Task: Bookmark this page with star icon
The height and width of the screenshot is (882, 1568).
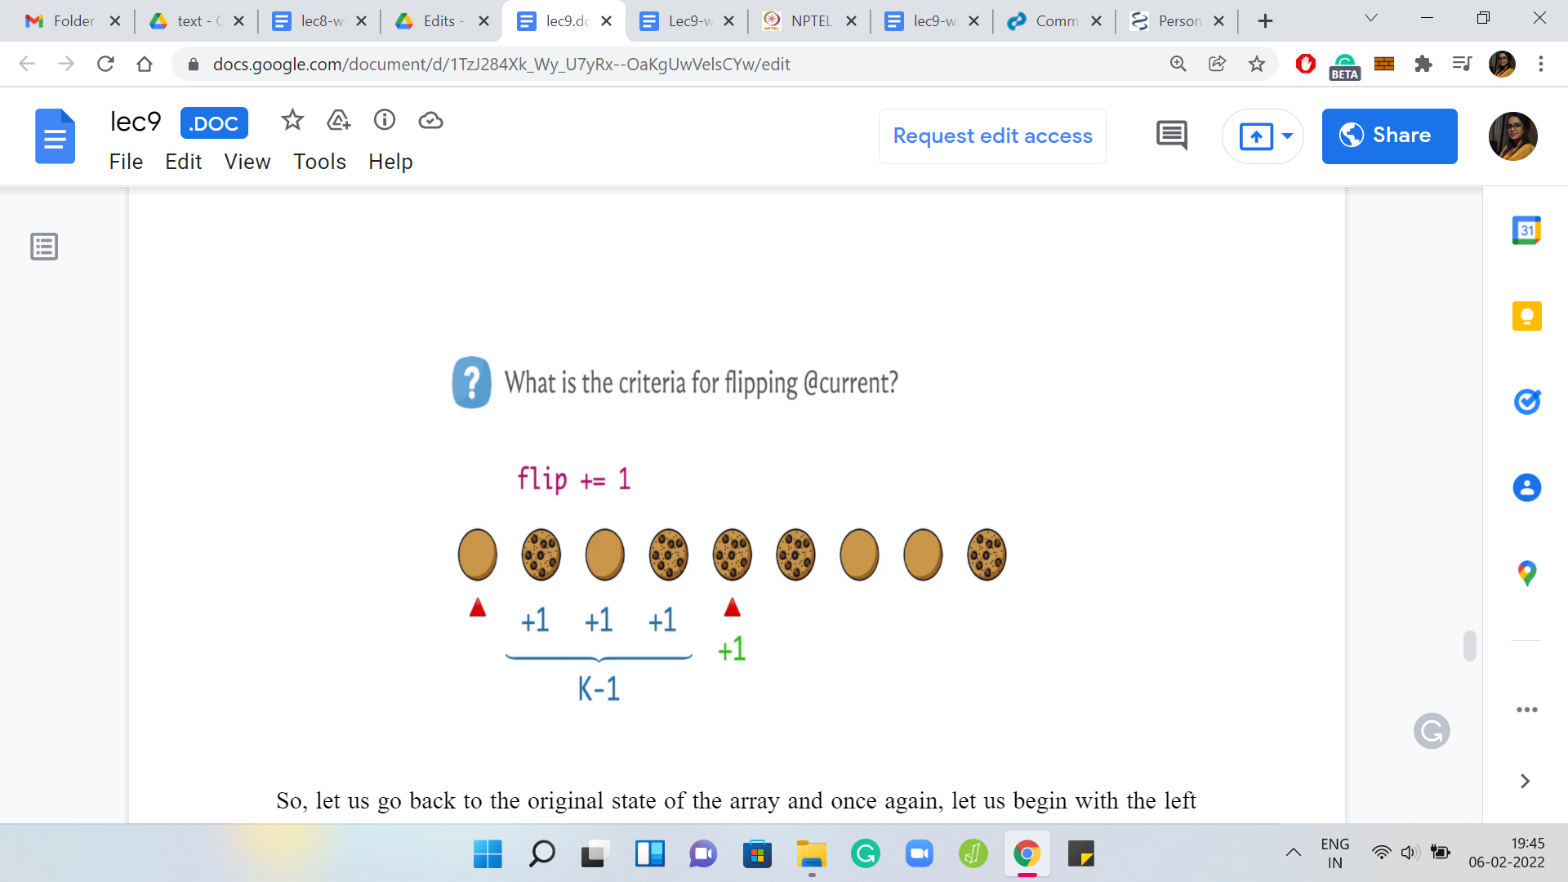Action: pos(1257,64)
